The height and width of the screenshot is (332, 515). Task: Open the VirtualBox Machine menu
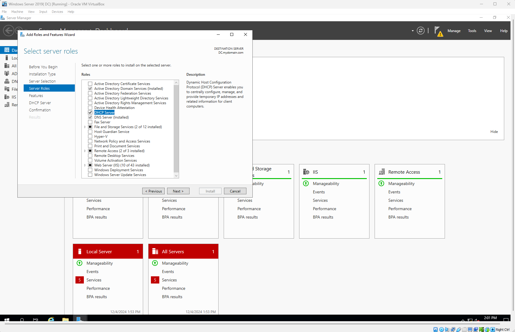tap(17, 12)
